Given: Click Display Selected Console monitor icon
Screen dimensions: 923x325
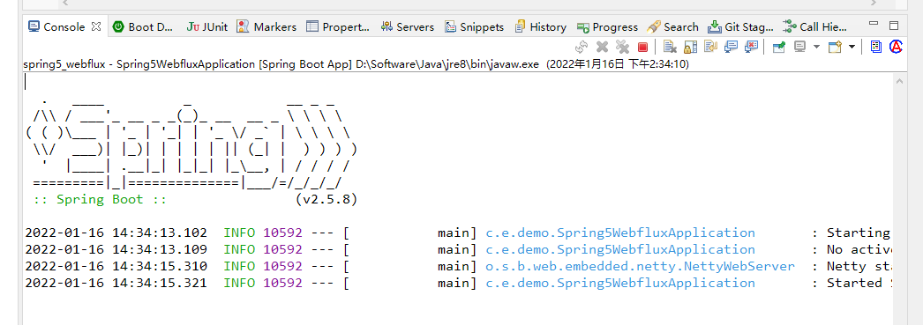Looking at the screenshot, I should pyautogui.click(x=800, y=47).
